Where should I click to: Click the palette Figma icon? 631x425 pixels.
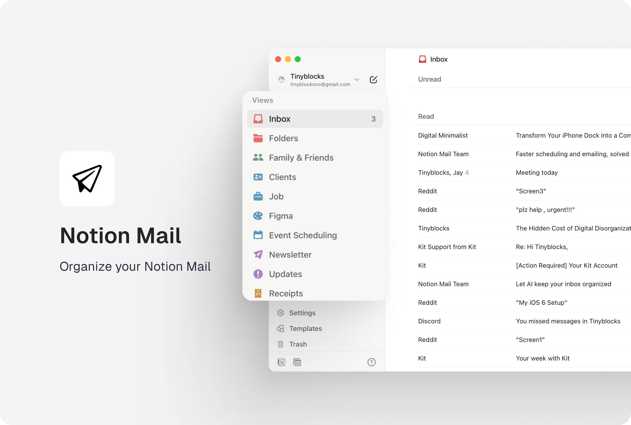tap(258, 216)
